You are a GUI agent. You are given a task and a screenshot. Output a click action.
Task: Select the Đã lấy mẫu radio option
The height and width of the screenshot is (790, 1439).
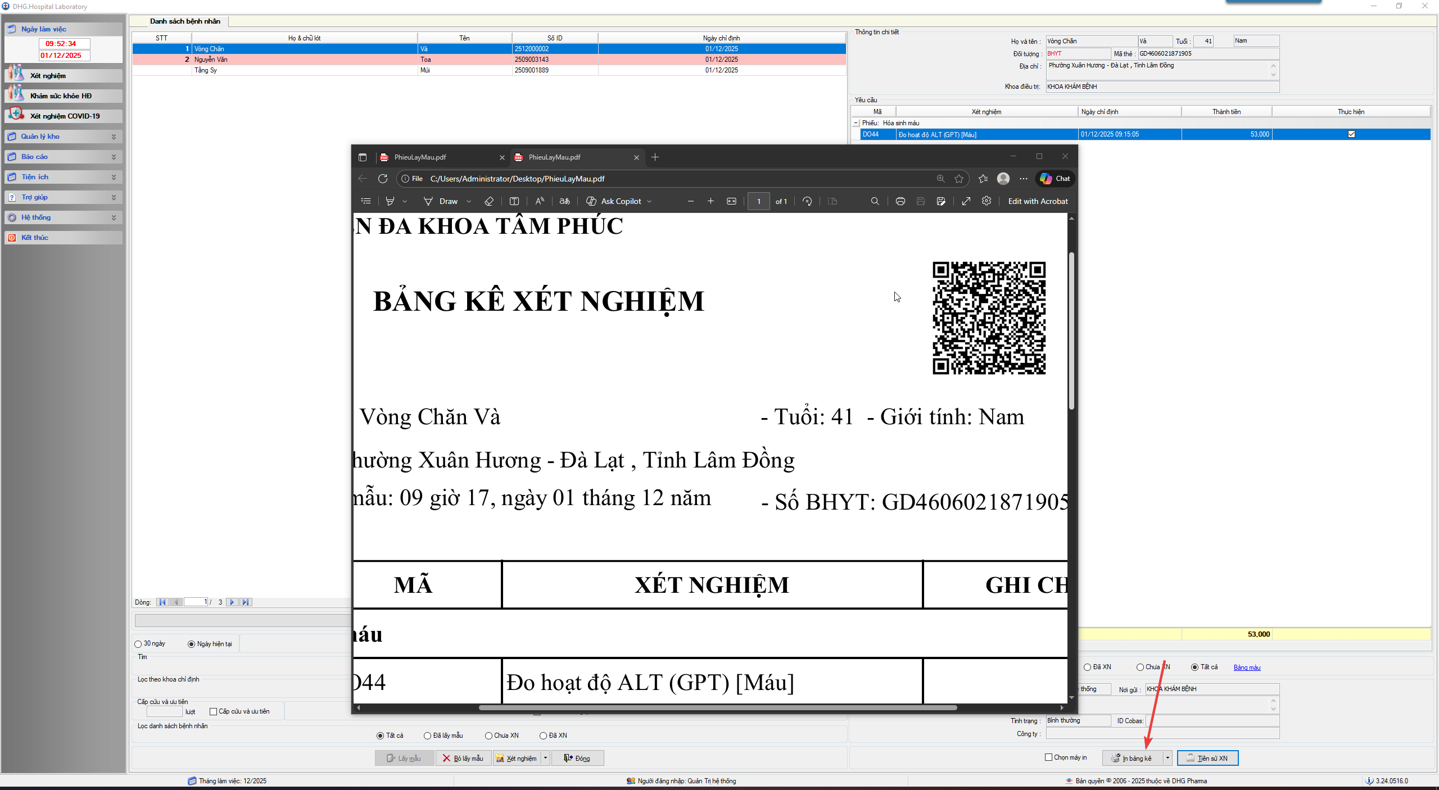coord(427,735)
